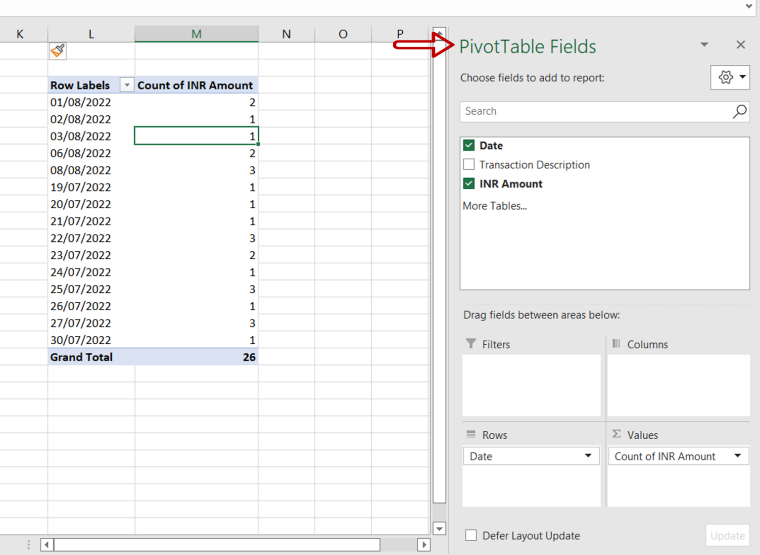Open the Count of INR Amount dropdown
Image resolution: width=760 pixels, height=555 pixels.
(x=738, y=456)
